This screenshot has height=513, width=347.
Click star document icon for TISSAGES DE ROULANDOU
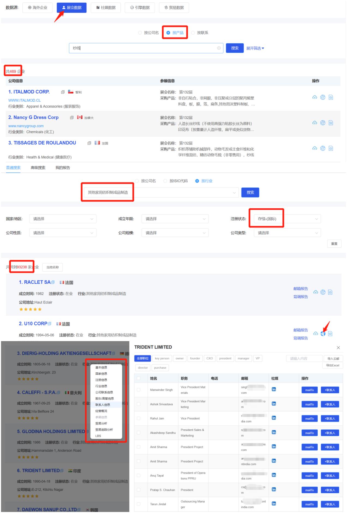[331, 148]
